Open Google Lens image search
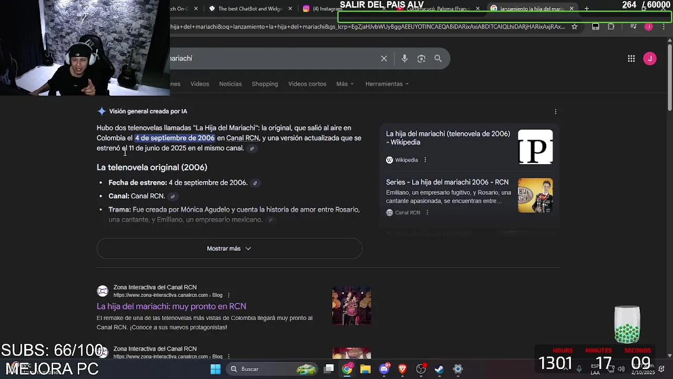Viewport: 673px width, 379px height. (421, 58)
